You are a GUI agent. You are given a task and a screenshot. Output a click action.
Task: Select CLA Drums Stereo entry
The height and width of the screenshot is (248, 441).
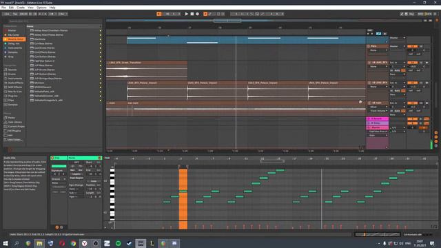(44, 48)
